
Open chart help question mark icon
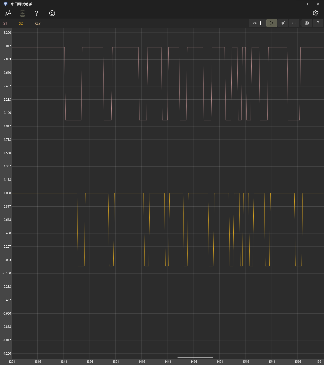point(318,23)
